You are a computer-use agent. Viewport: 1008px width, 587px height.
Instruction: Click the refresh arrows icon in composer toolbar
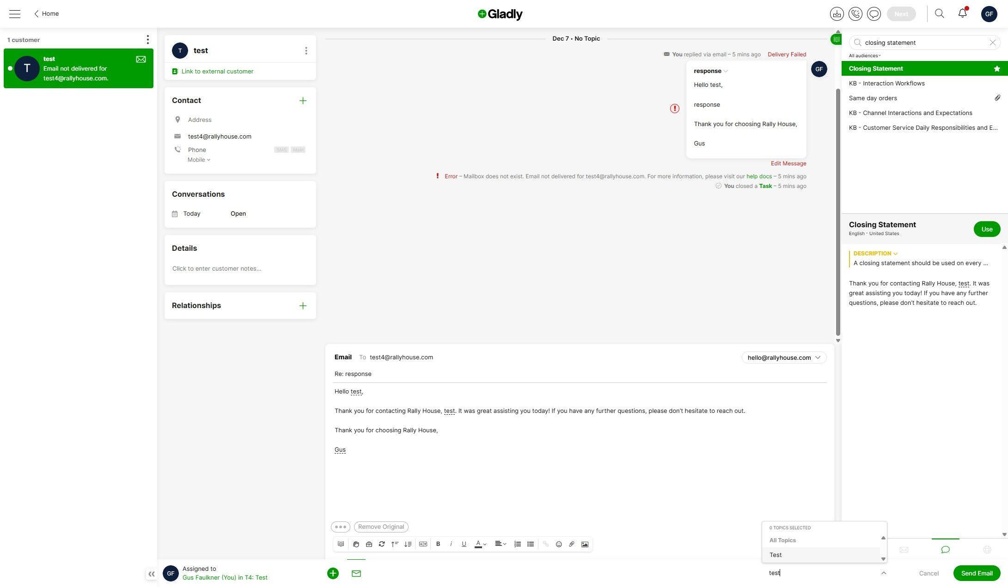pyautogui.click(x=382, y=544)
